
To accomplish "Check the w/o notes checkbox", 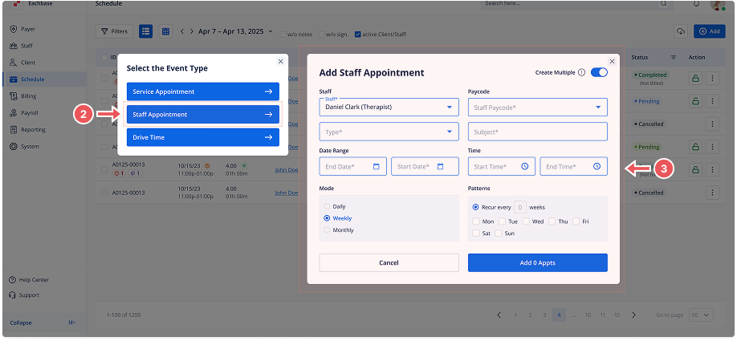I will 283,35.
